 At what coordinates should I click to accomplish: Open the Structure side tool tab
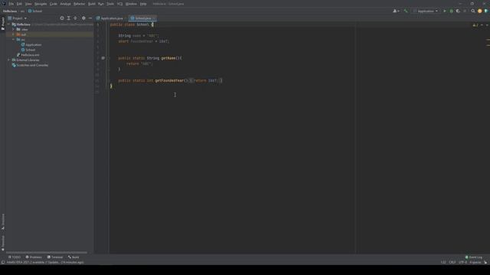(x=3, y=222)
